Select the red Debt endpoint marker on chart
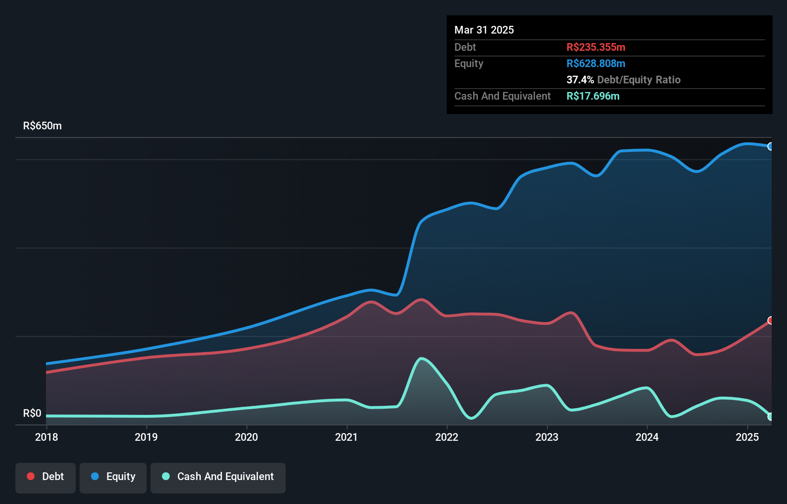Screen dimensions: 787x504 pos(770,320)
